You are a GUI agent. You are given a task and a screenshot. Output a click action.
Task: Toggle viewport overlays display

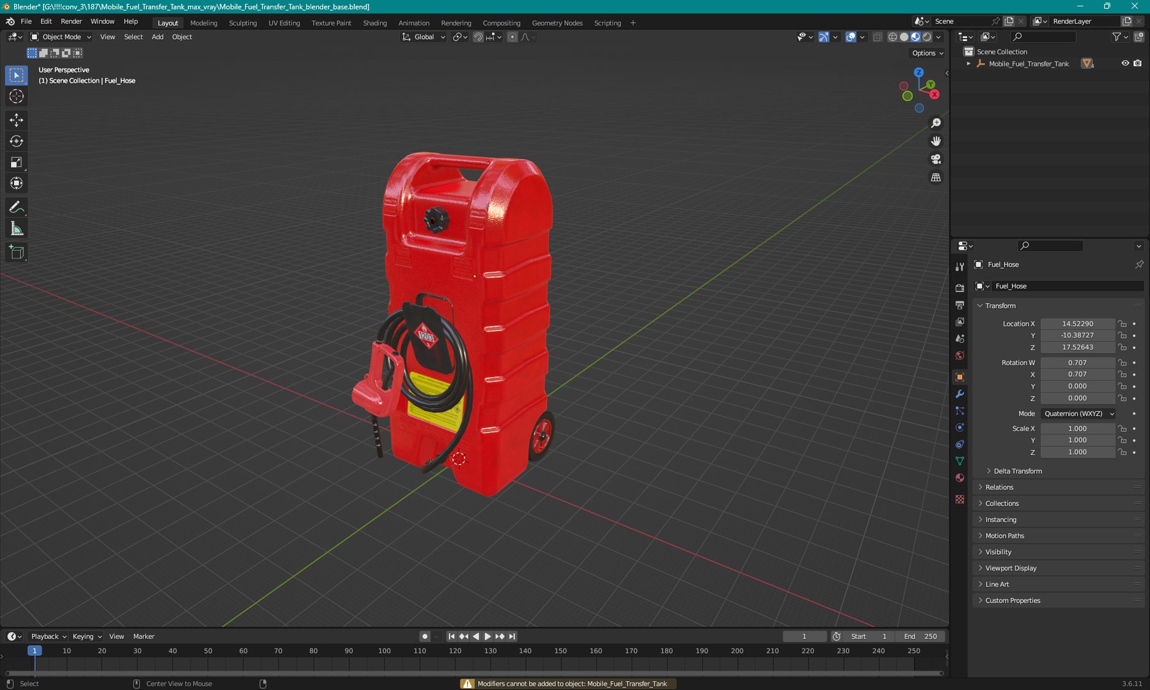click(x=850, y=37)
